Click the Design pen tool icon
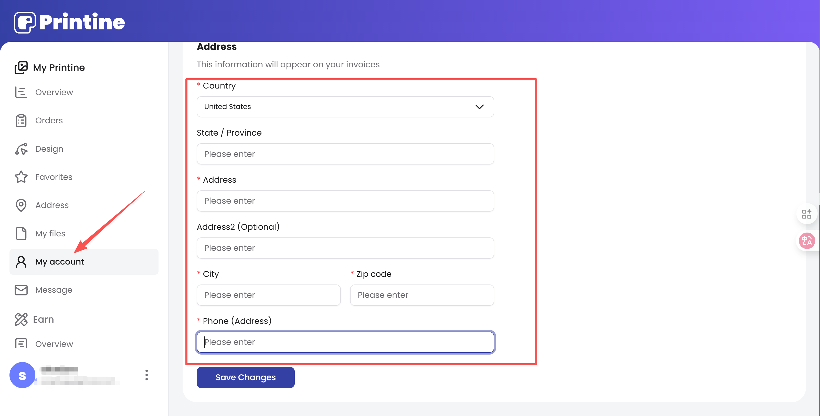 [21, 149]
